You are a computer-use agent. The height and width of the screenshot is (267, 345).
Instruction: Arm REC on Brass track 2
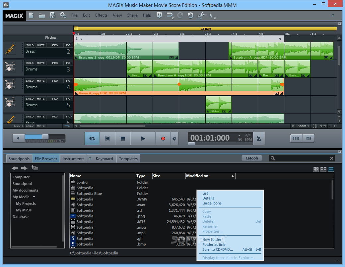click(x=55, y=45)
